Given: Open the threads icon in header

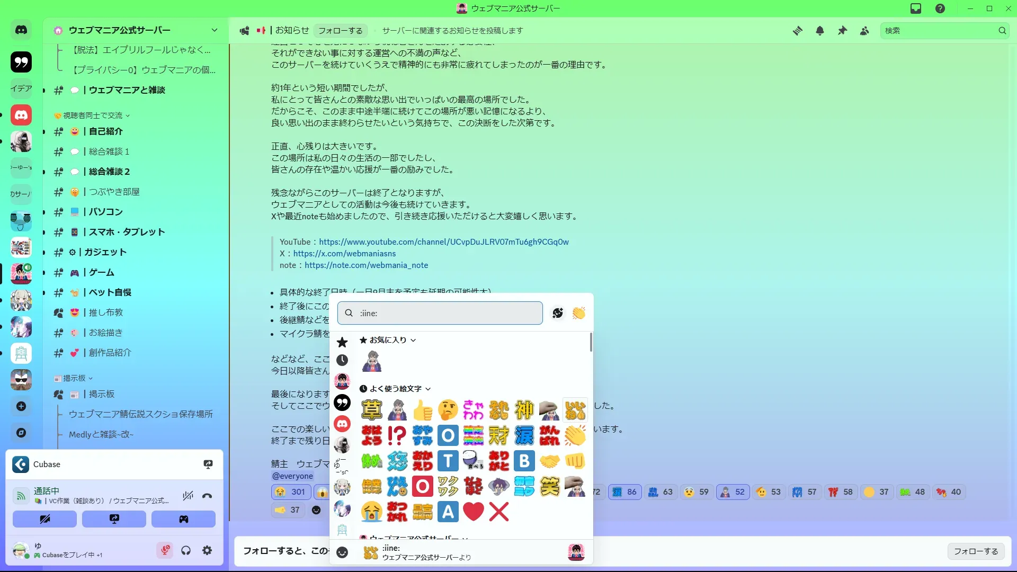Looking at the screenshot, I should [x=798, y=31].
